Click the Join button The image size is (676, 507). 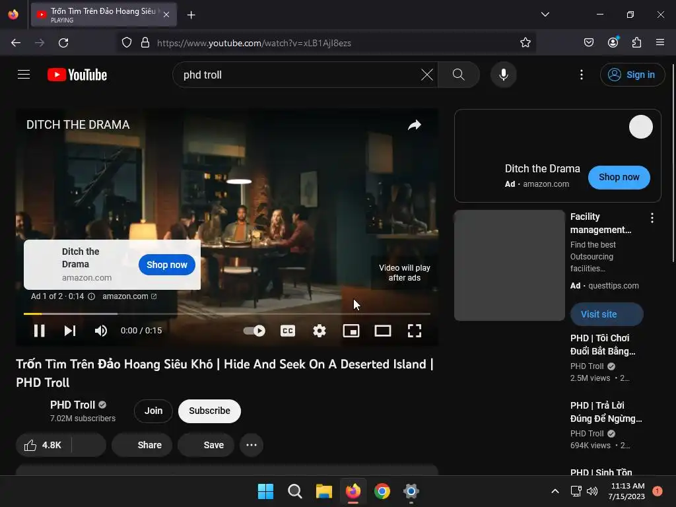coord(153,411)
